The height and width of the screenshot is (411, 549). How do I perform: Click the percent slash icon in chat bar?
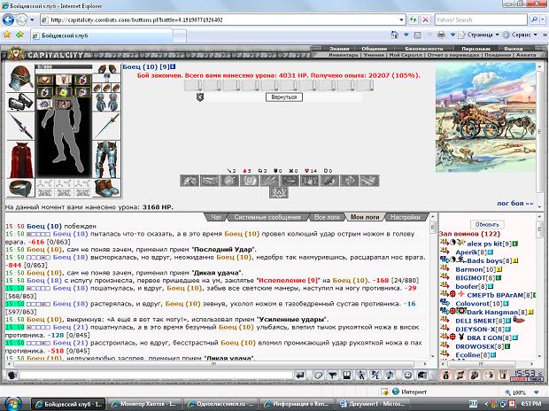tap(375, 376)
